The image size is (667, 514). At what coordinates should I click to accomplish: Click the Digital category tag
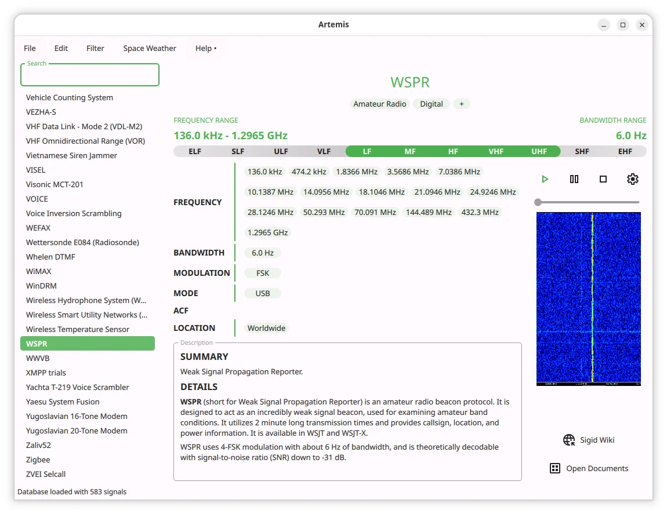[x=432, y=104]
